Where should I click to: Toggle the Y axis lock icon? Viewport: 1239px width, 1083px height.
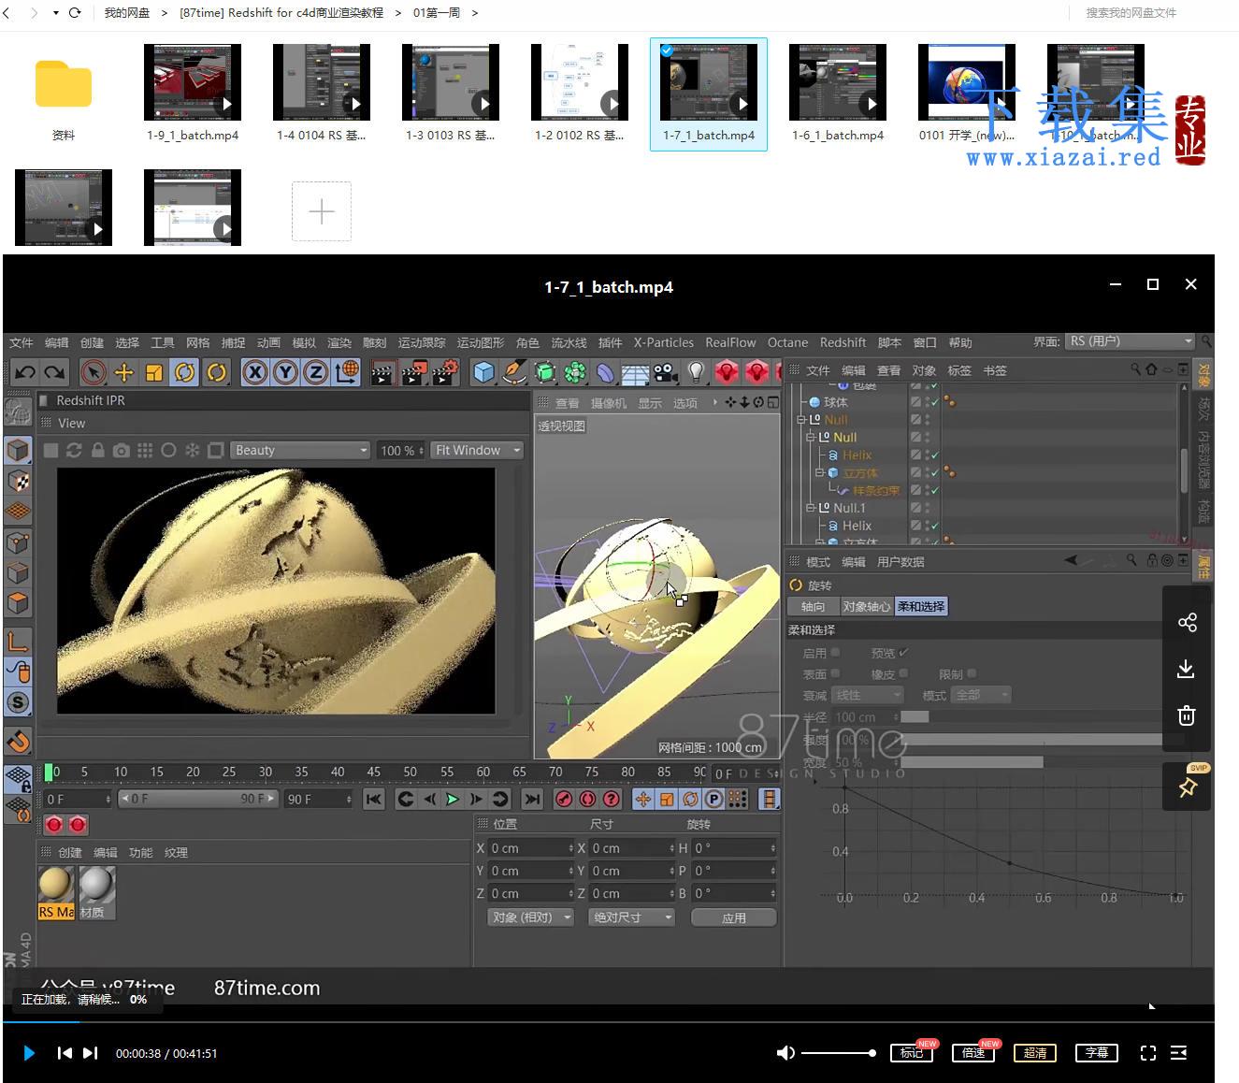pos(285,372)
